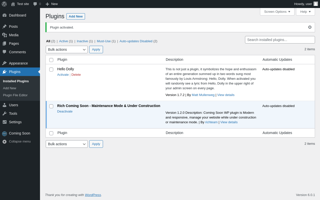Click the Coming Soon plugin icon
320x200 pixels.
click(4, 133)
